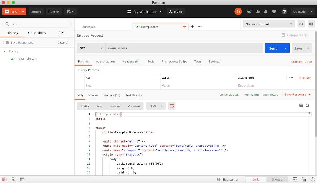Switch to Browse mode
The height and width of the screenshot is (183, 317).
click(x=277, y=179)
